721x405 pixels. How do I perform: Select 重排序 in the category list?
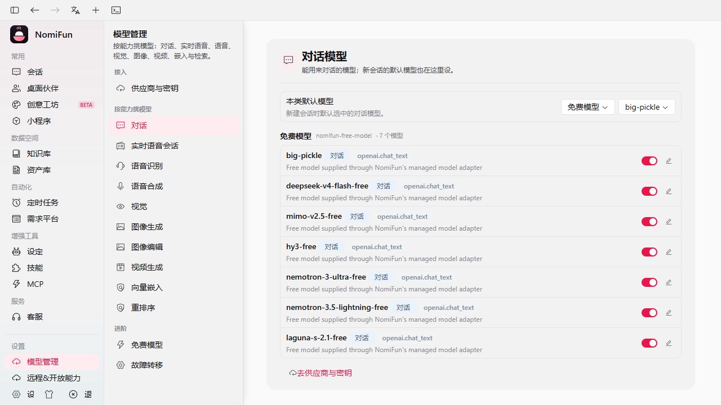(x=175, y=308)
